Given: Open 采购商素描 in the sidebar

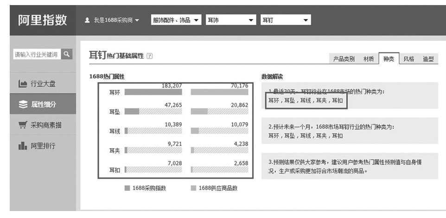Looking at the screenshot, I should click(x=43, y=125).
